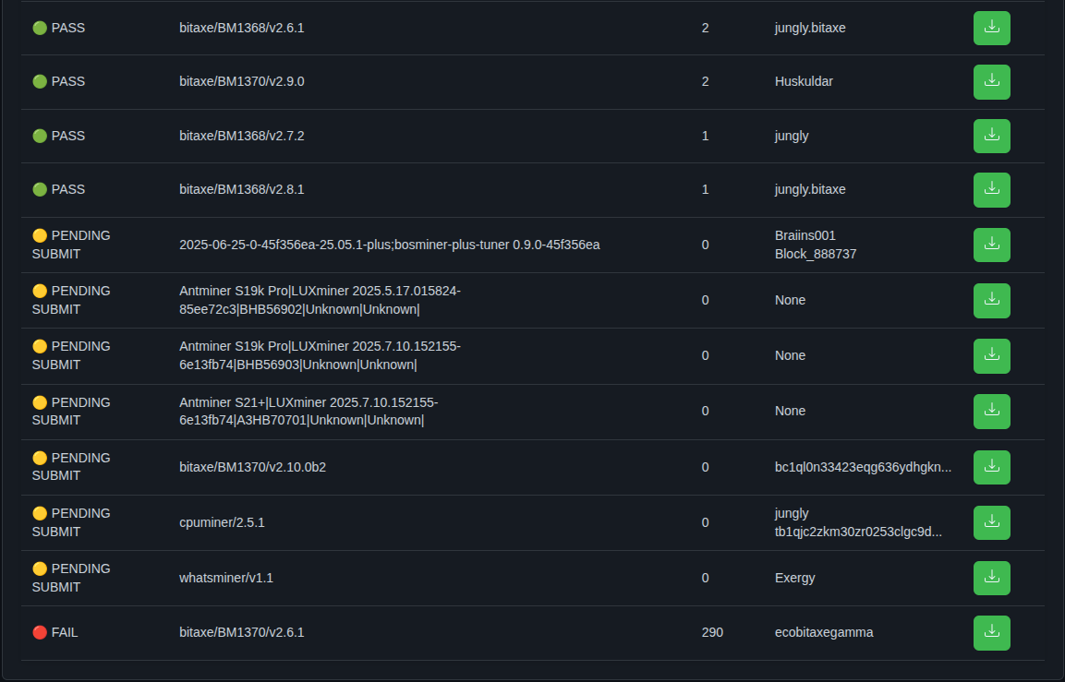Select user agent bitaxe/BM1368/v2.7.2

(242, 136)
